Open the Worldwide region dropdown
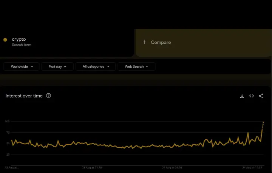272x173 pixels. (x=22, y=66)
